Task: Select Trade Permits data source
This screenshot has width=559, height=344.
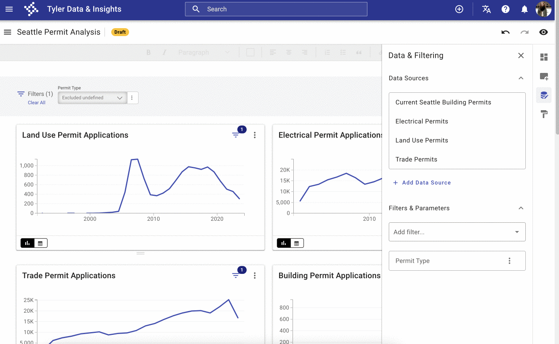Action: [457, 159]
